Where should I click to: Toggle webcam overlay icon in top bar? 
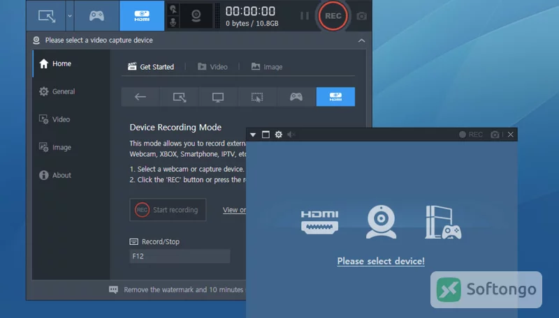pyautogui.click(x=196, y=16)
